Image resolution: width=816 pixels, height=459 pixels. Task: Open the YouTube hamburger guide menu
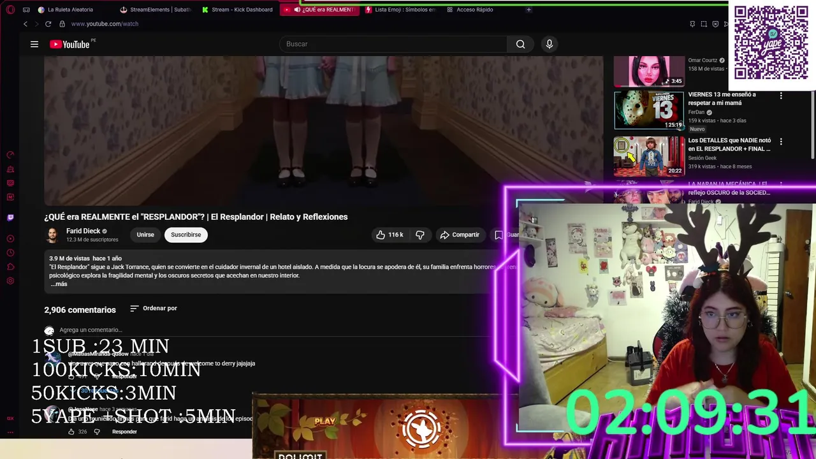coord(34,44)
